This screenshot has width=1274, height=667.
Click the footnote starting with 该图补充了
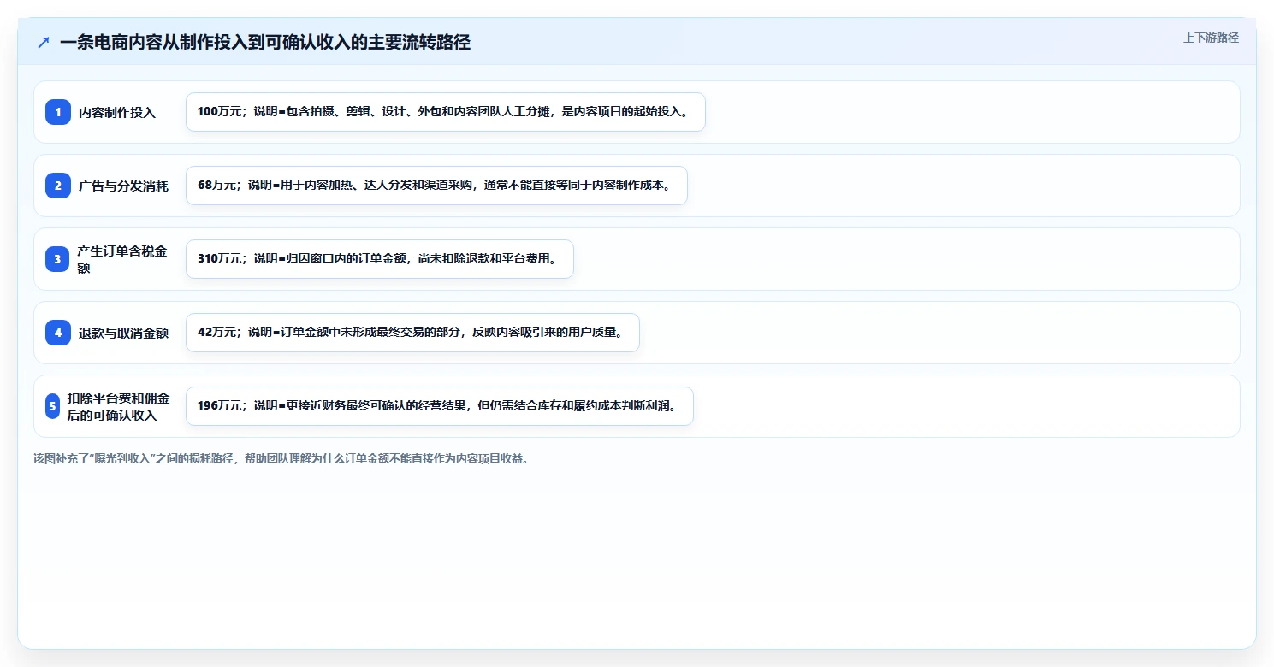click(x=281, y=459)
